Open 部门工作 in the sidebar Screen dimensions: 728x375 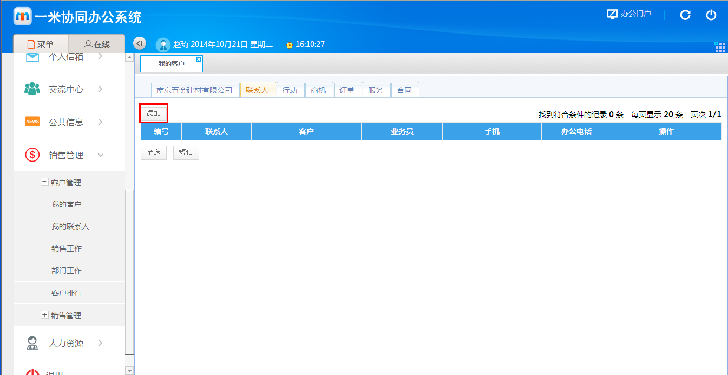[x=67, y=271]
